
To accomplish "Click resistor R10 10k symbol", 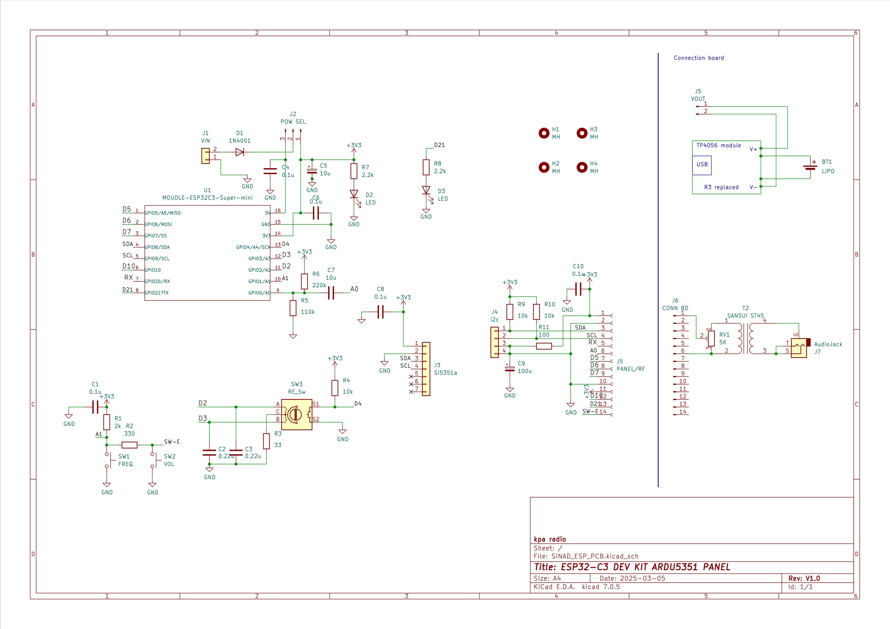I will click(x=537, y=312).
